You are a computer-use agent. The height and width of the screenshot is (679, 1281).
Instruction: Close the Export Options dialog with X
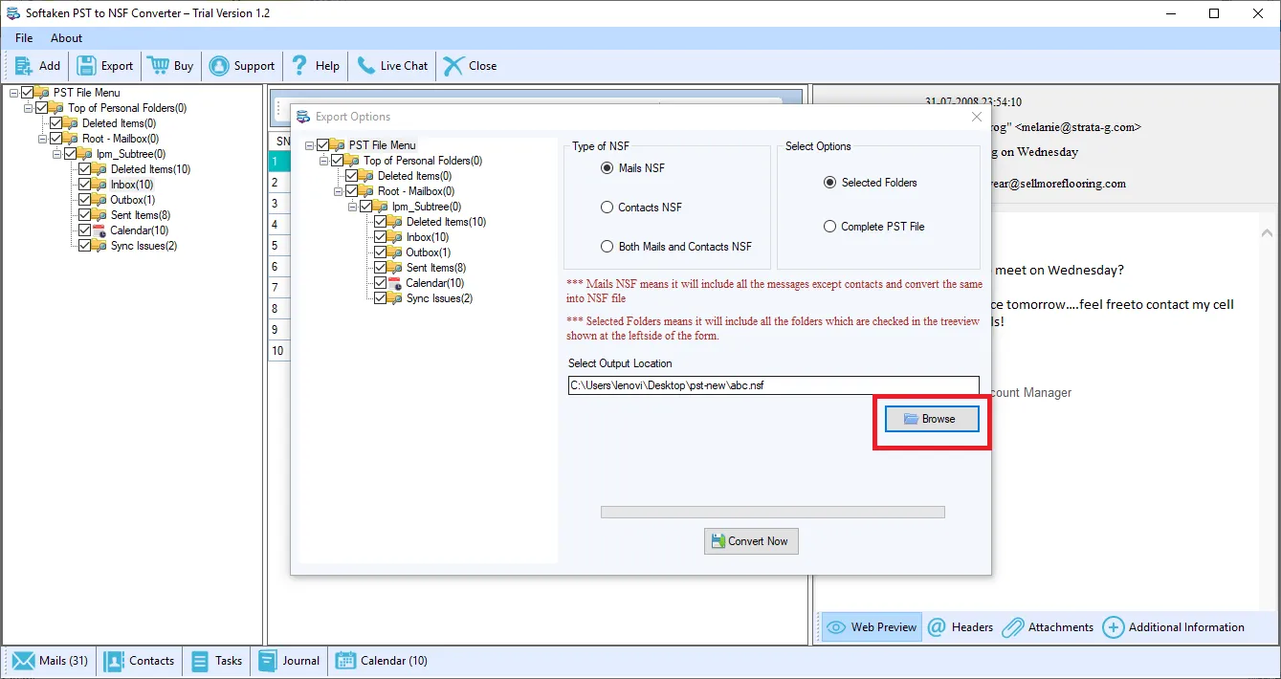(x=977, y=117)
